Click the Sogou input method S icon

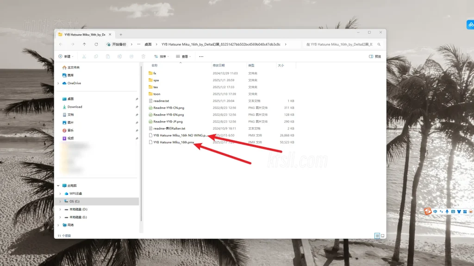click(428, 211)
